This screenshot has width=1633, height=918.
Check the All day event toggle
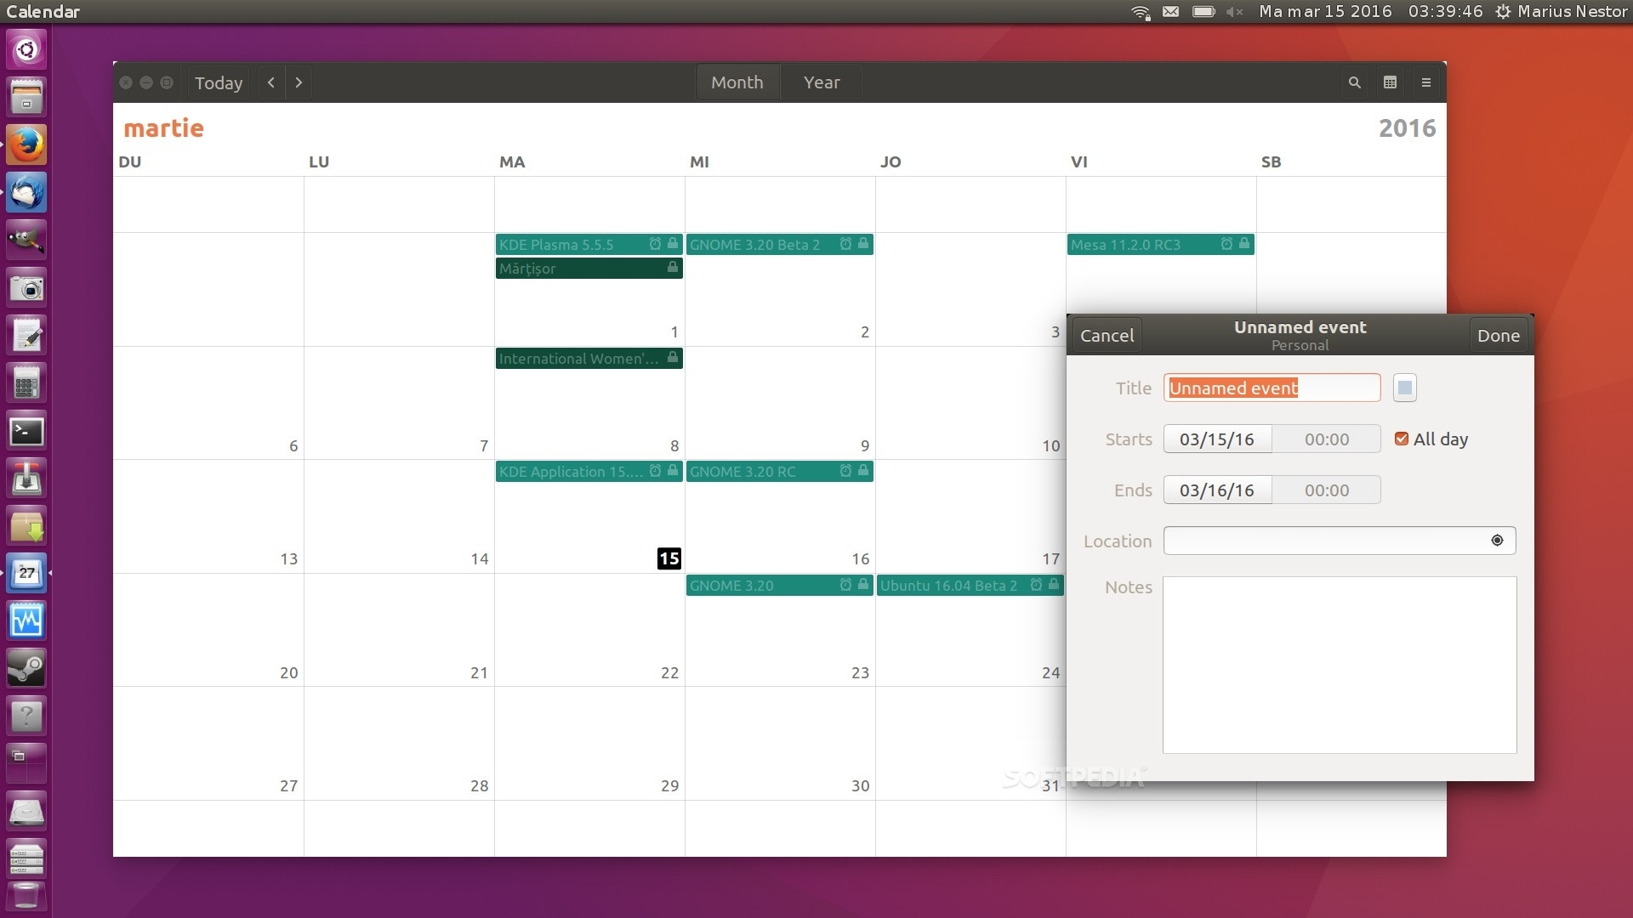coord(1400,439)
